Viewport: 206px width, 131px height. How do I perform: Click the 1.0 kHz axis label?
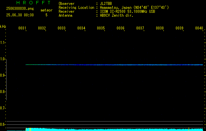click(3, 59)
